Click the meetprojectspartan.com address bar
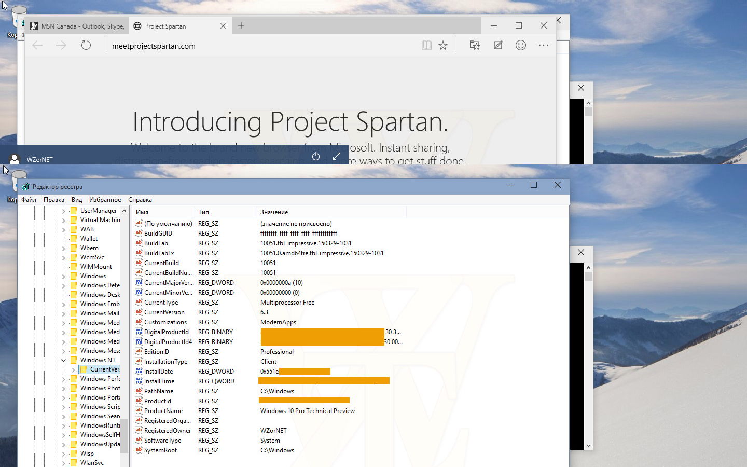 coord(262,46)
